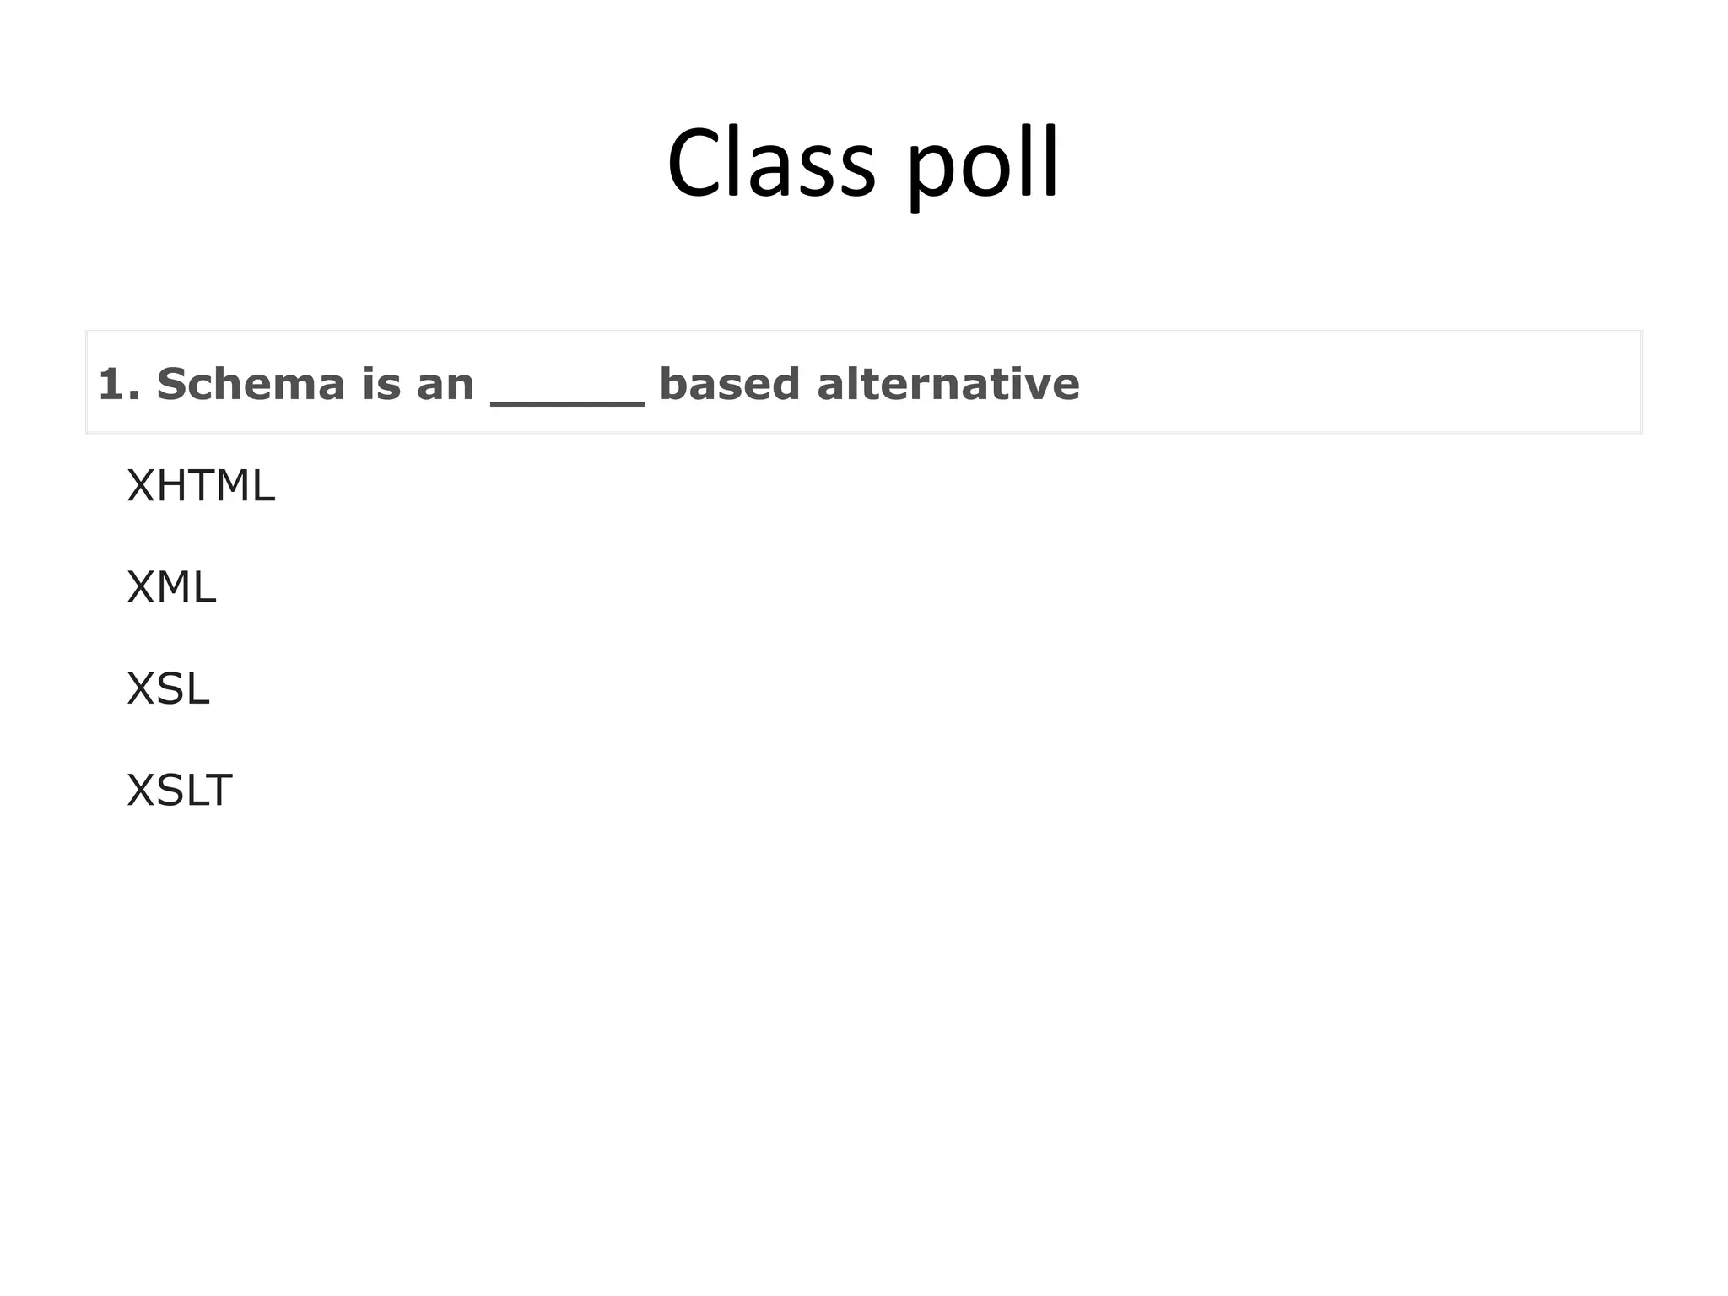Pick the XSL answer choice

point(168,689)
